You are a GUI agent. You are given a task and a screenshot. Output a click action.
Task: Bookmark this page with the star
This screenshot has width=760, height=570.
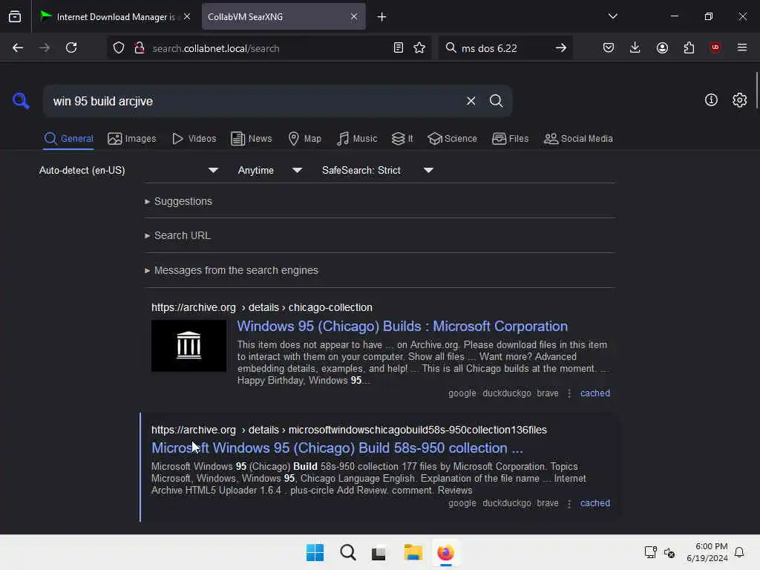tap(419, 47)
